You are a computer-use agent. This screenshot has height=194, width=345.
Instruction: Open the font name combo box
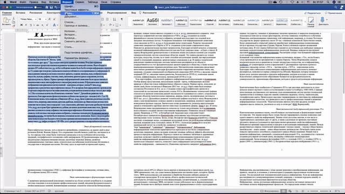coord(28,19)
